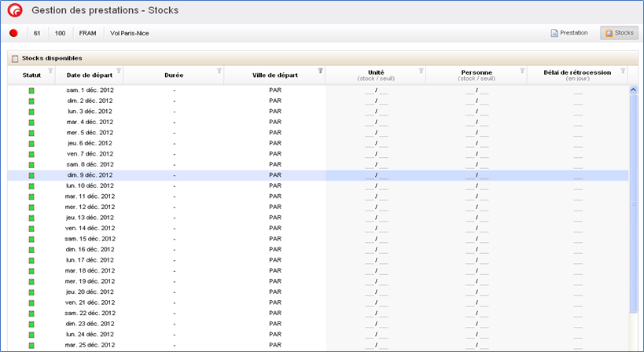Click the vertical scrollbar up arrow
The image size is (644, 352).
pyautogui.click(x=633, y=90)
